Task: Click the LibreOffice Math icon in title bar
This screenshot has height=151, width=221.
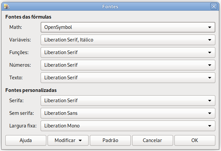Action: pos(6,6)
